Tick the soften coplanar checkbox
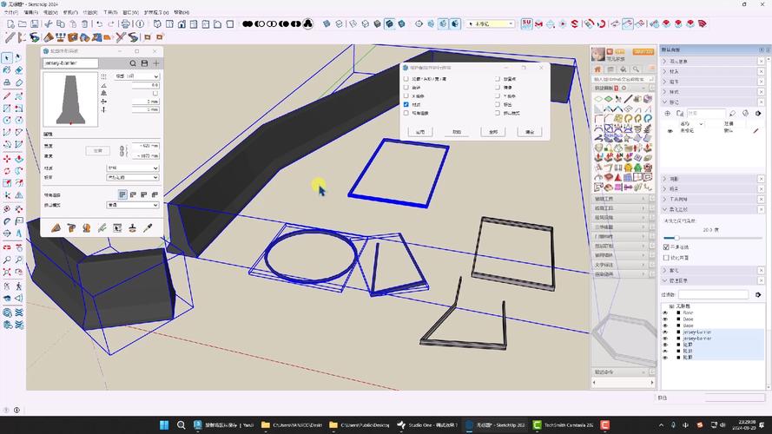 click(x=666, y=257)
